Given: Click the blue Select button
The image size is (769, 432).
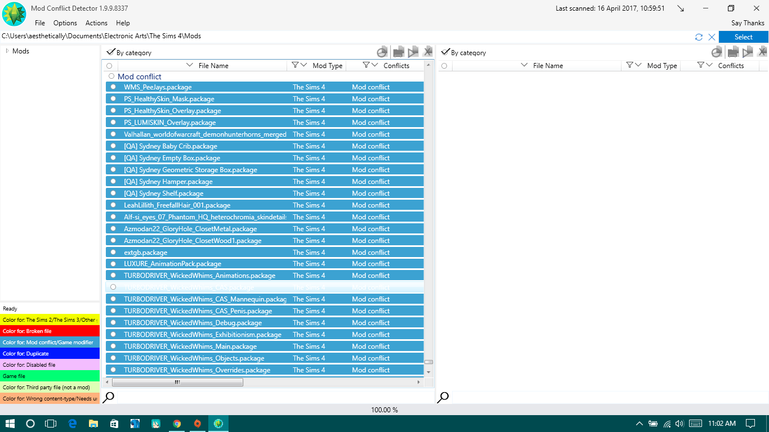Looking at the screenshot, I should (x=744, y=37).
